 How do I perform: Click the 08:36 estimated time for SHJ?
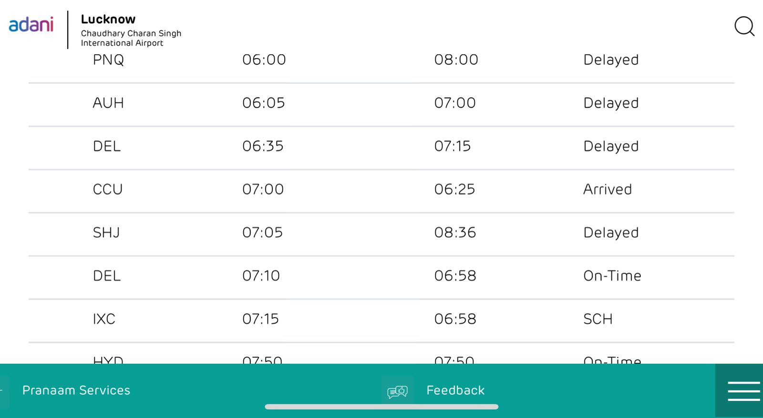pyautogui.click(x=455, y=233)
